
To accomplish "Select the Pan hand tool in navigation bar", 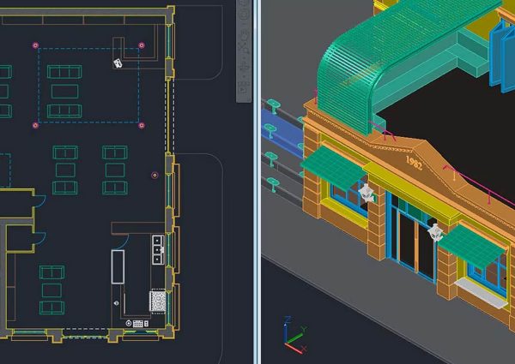I will coord(244,34).
